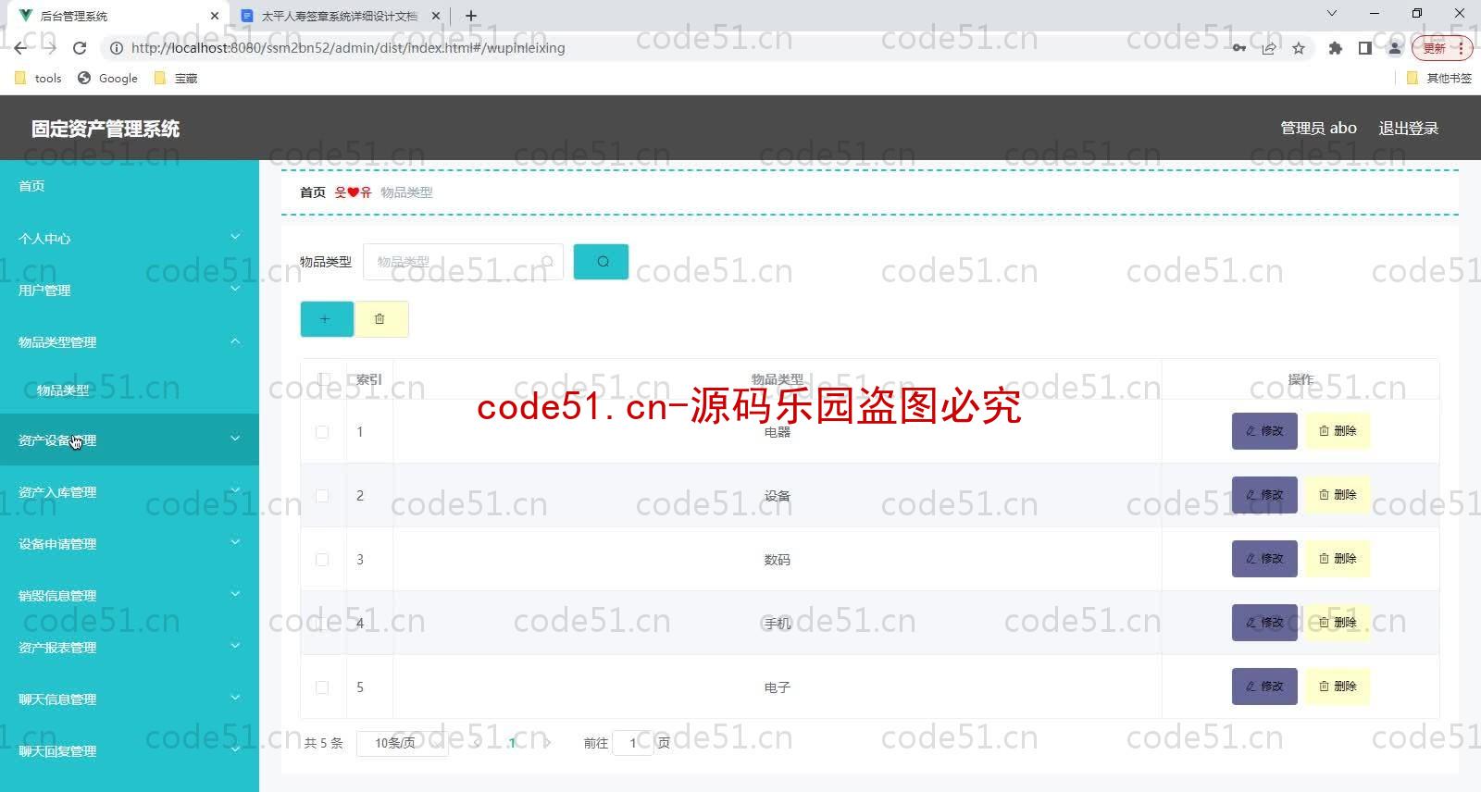This screenshot has width=1481, height=792.
Task: Click the next page arrow in pagination
Action: coord(547,743)
